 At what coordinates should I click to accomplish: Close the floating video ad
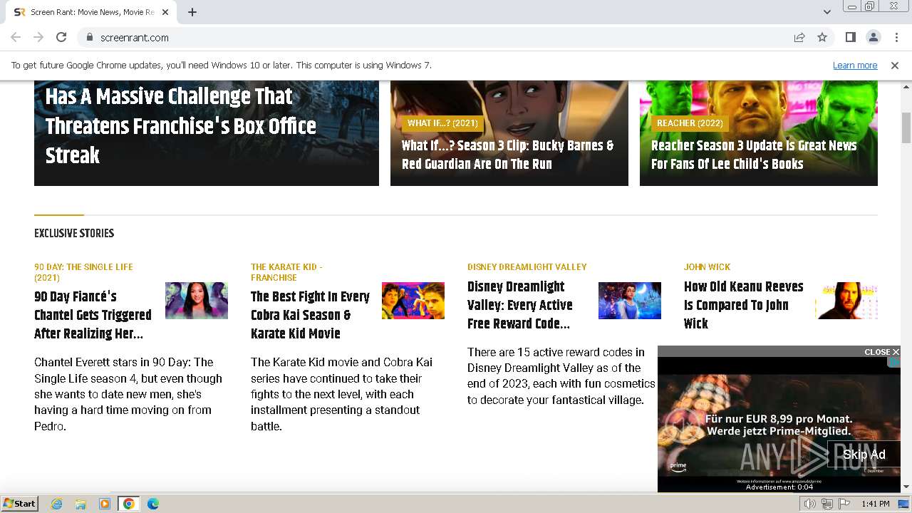pos(881,352)
